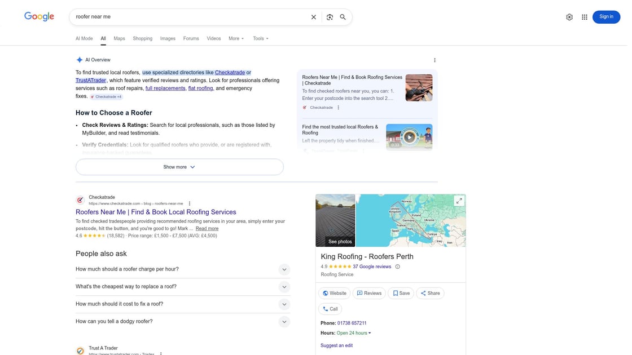Open 'Roofers Near Me' Checkatrade result link
This screenshot has width=632, height=355.
(156, 212)
